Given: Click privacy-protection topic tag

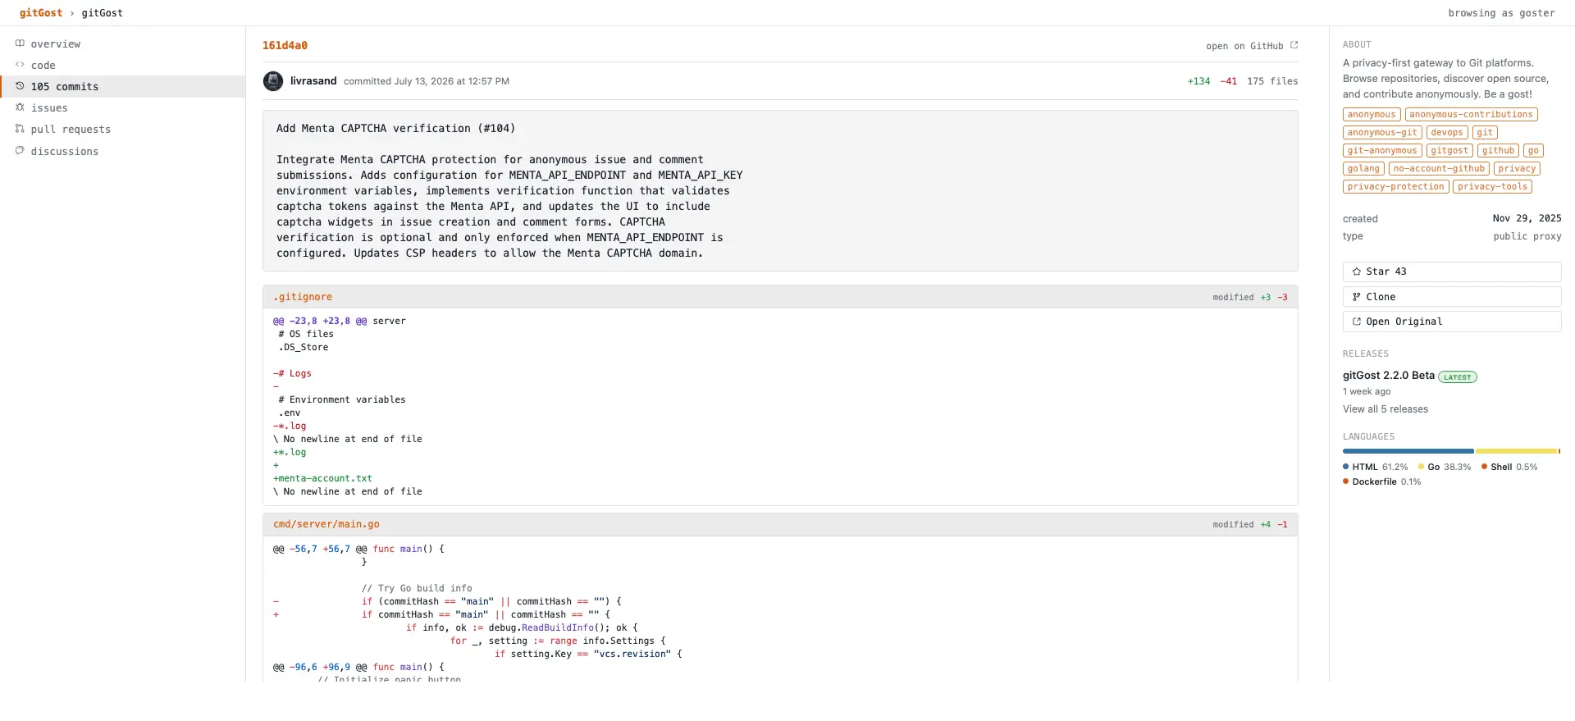Looking at the screenshot, I should 1395,187.
